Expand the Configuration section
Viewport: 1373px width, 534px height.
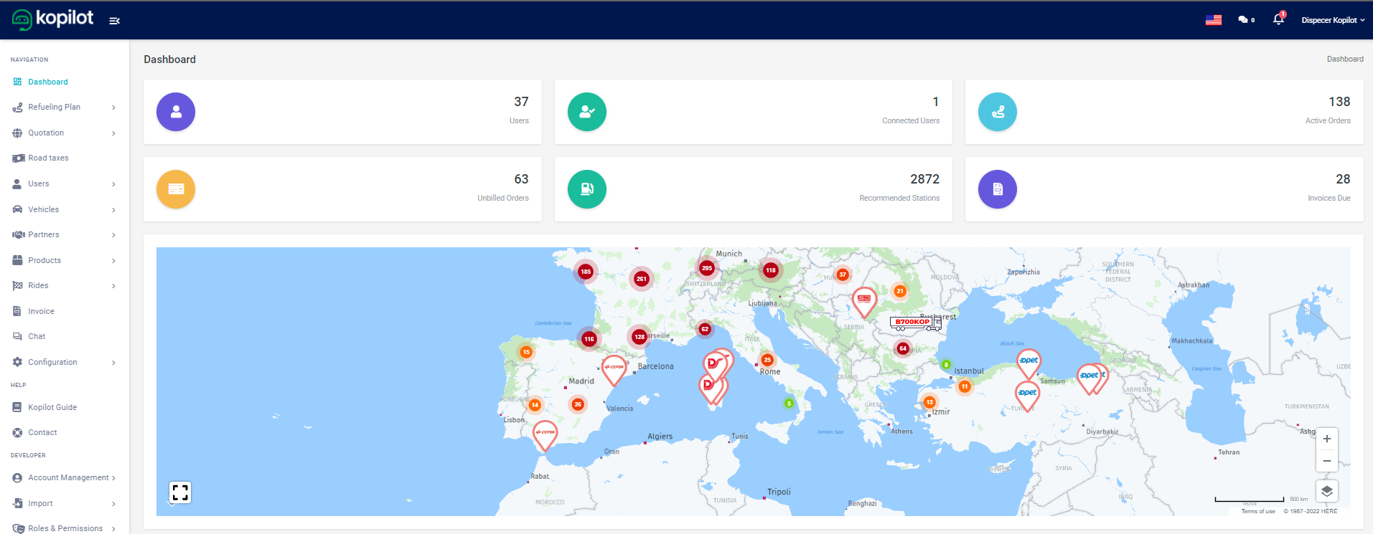(x=64, y=362)
